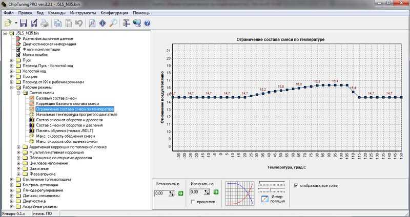Click the Copy toolbar icon

pyautogui.click(x=57, y=23)
